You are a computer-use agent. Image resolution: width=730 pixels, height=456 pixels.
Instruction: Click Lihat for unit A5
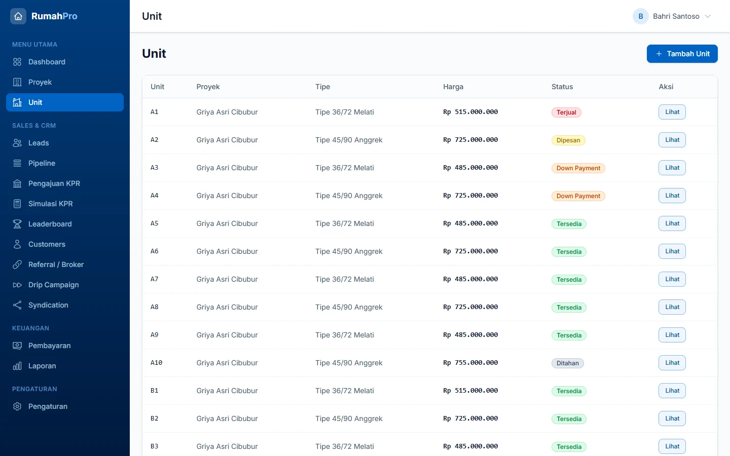672,223
